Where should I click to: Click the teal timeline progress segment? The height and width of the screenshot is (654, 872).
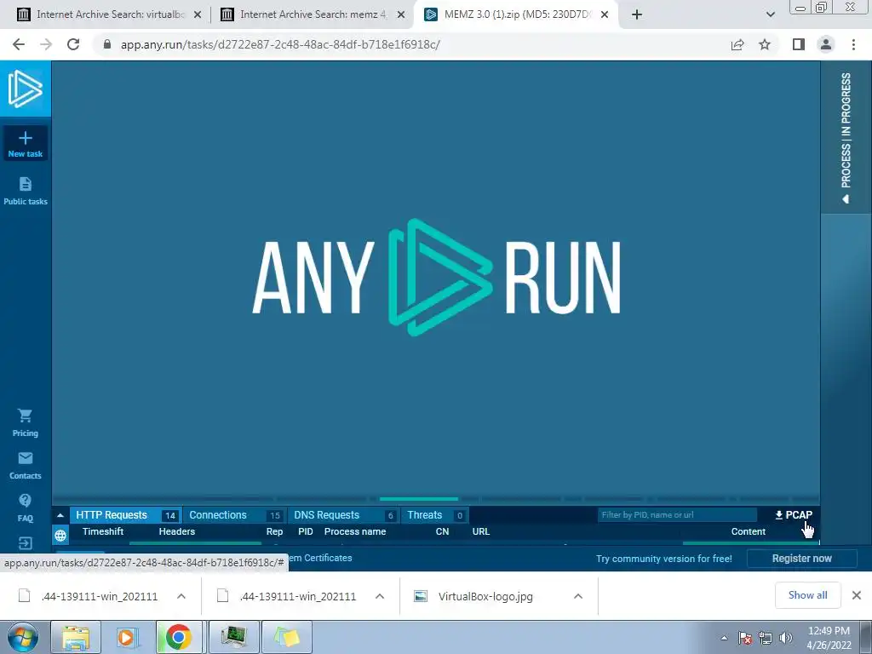pyautogui.click(x=419, y=499)
